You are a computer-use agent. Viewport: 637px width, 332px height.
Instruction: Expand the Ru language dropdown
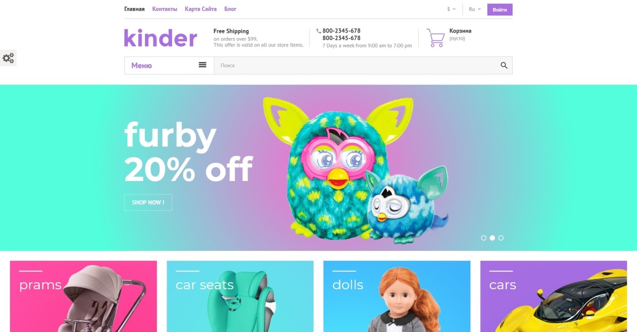click(475, 9)
